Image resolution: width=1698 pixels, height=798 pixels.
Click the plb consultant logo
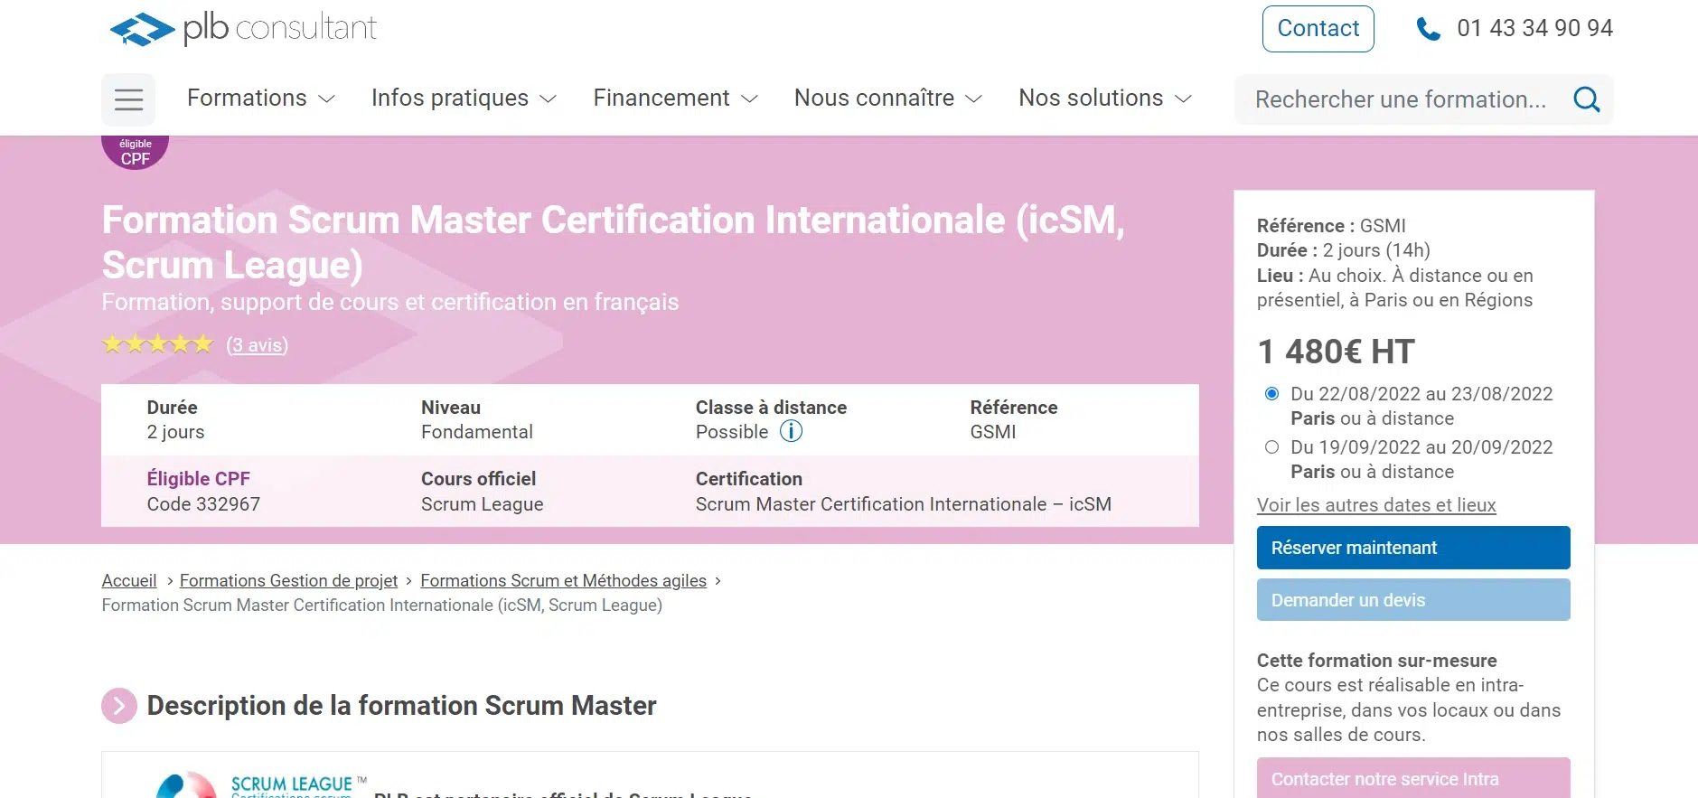tap(243, 29)
